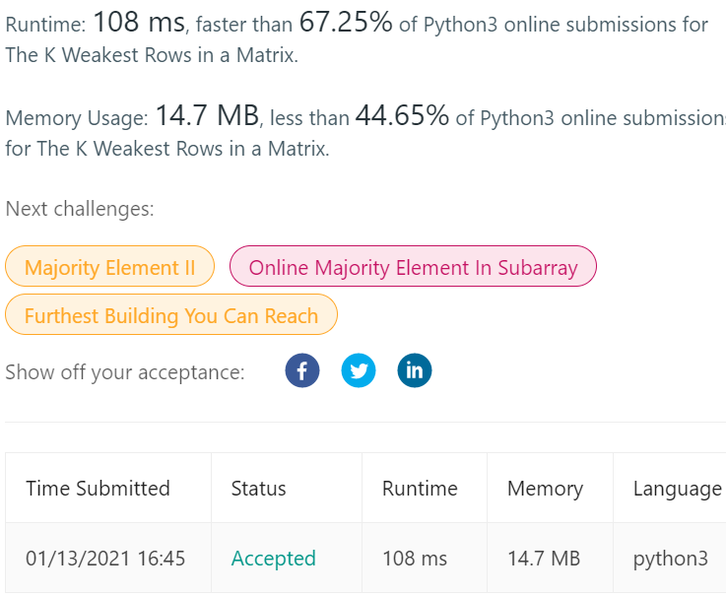Click the Language column header

point(677,489)
